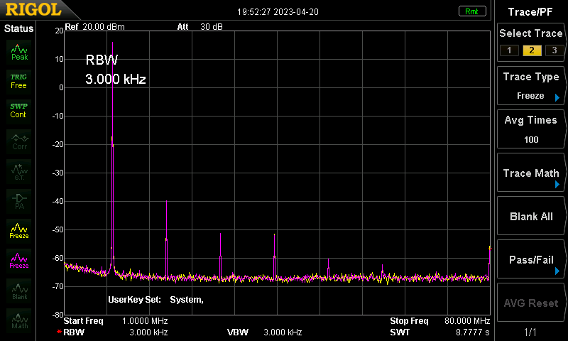Select trace number 3
The width and height of the screenshot is (568, 341).
[x=555, y=50]
